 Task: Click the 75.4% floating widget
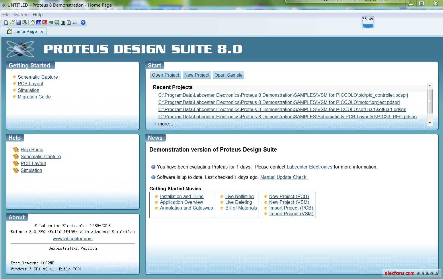(368, 22)
